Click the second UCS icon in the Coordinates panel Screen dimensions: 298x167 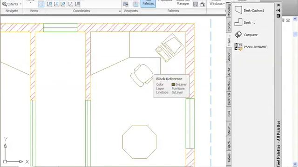coord(56,4)
